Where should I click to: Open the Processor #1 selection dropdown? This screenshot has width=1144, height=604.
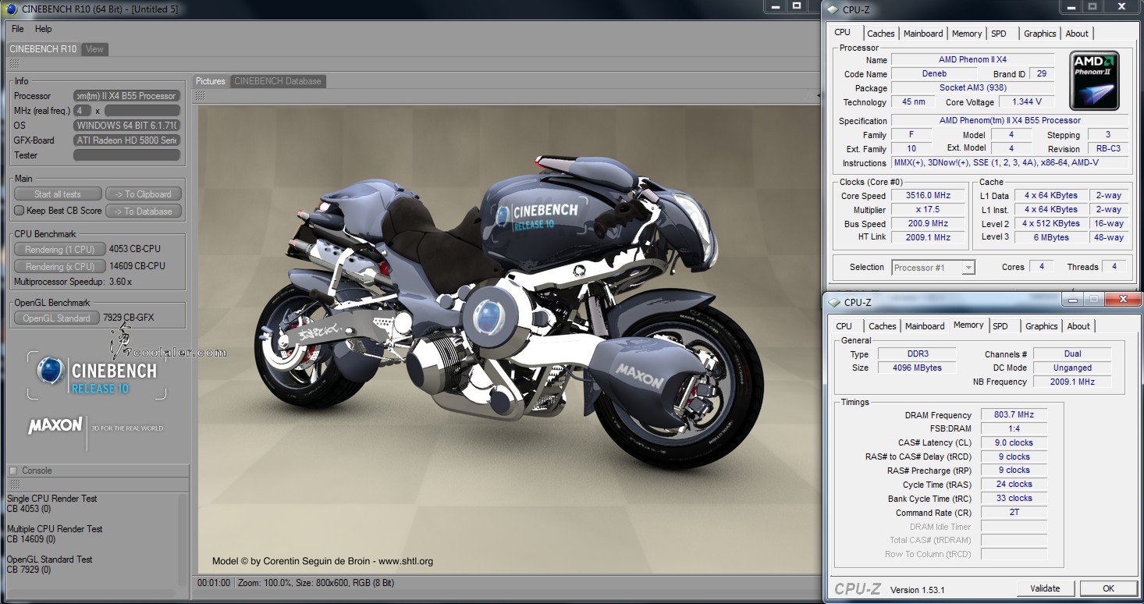[933, 268]
